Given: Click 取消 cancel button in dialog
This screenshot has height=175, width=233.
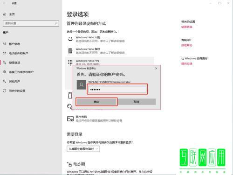Looking at the screenshot, I should [136, 102].
